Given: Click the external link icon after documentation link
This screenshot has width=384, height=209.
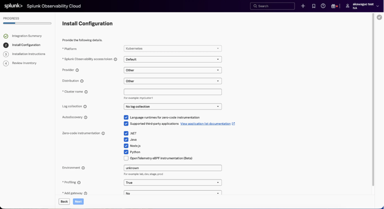Looking at the screenshot, I should tap(233, 124).
